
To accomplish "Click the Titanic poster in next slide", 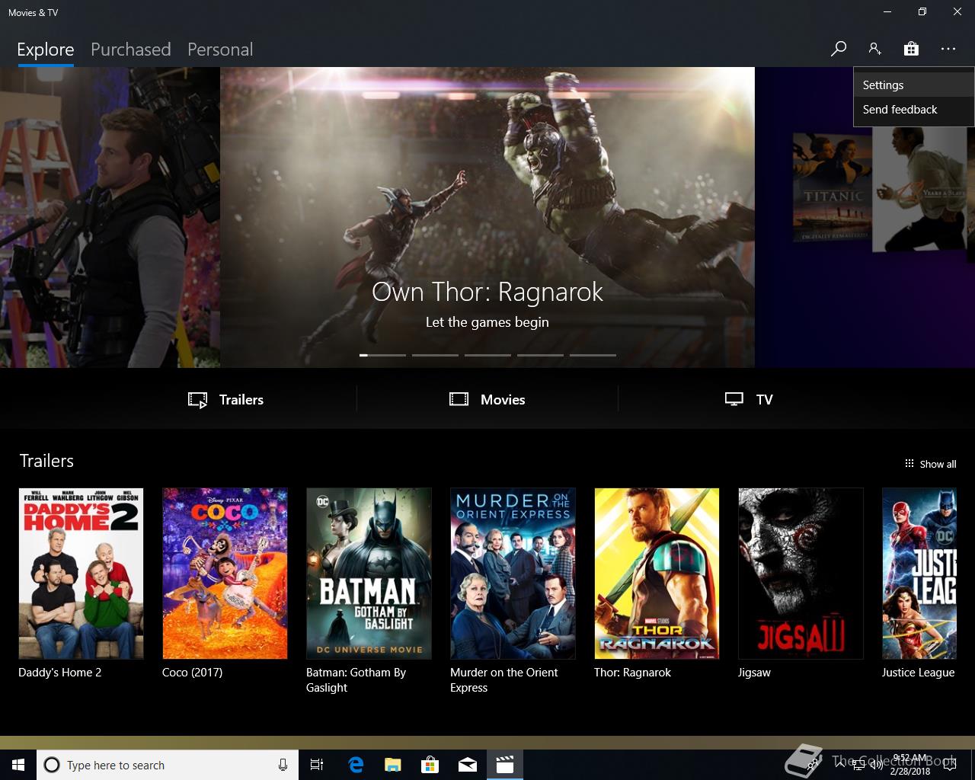I will (x=832, y=187).
